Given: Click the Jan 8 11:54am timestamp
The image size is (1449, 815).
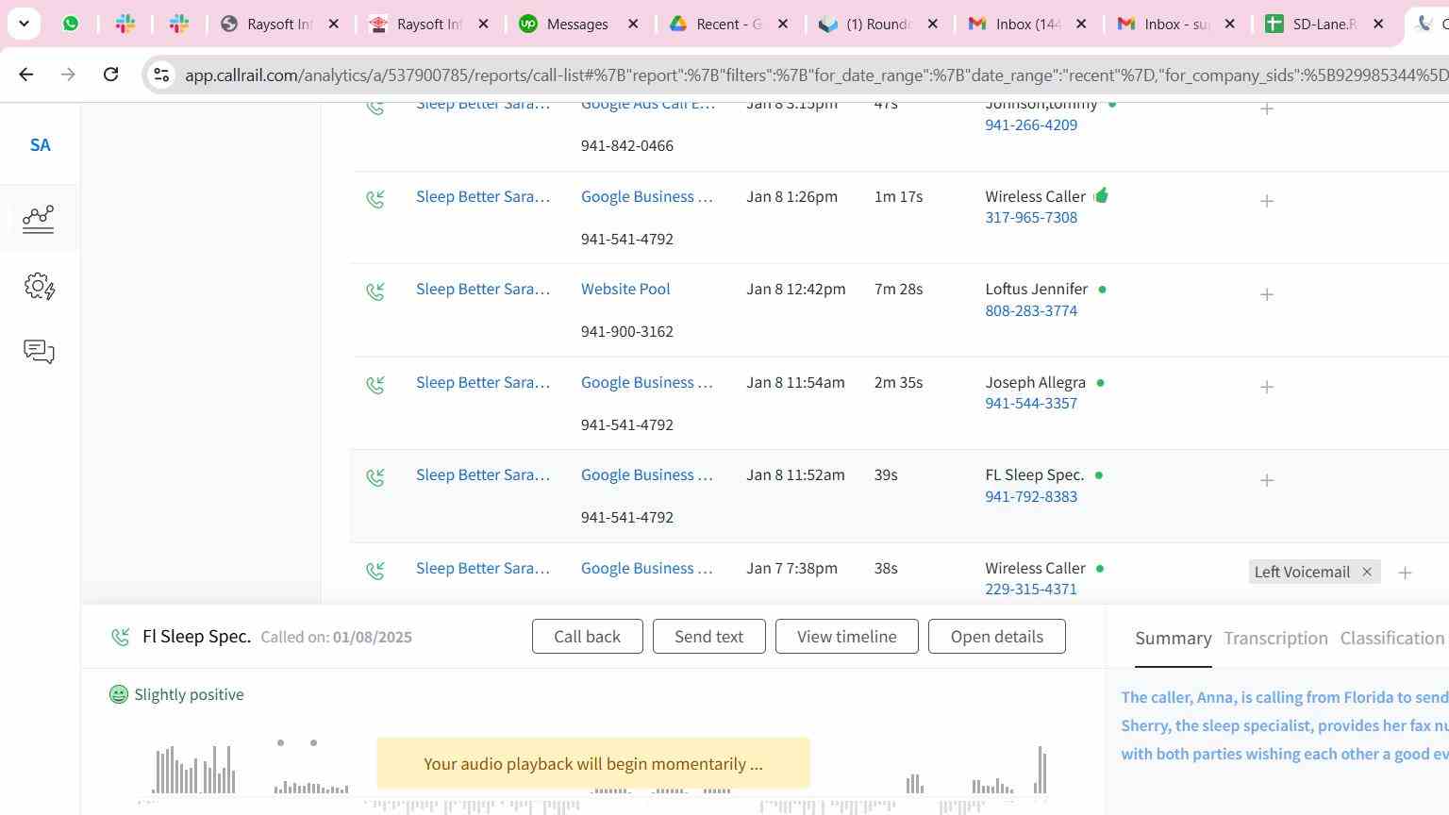Looking at the screenshot, I should (x=795, y=382).
